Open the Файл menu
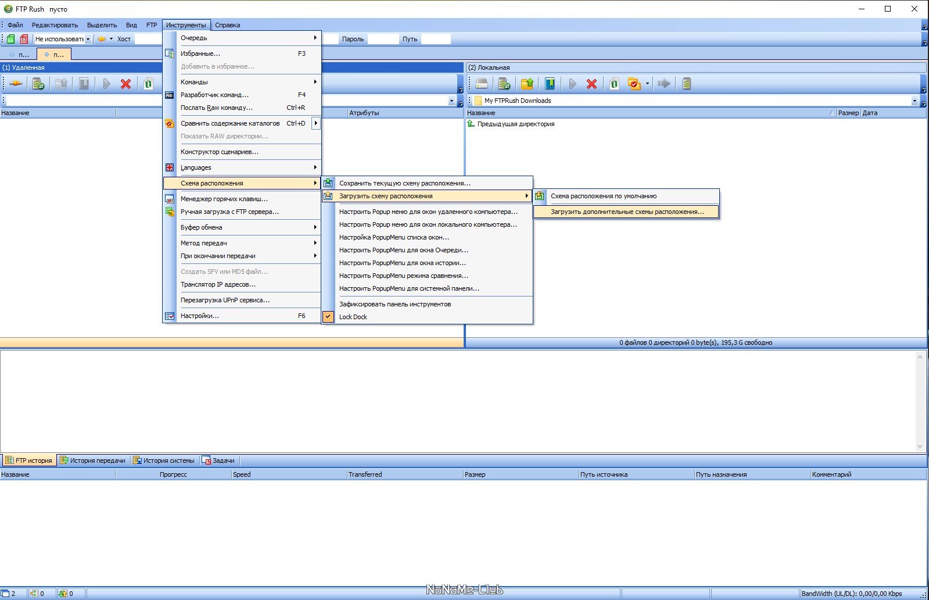929x600 pixels. pyautogui.click(x=15, y=25)
